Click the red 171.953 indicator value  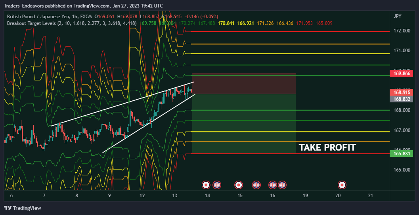pos(304,23)
